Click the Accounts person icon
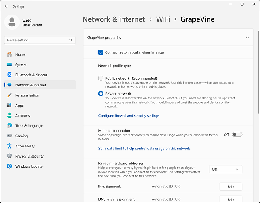 point(9,115)
